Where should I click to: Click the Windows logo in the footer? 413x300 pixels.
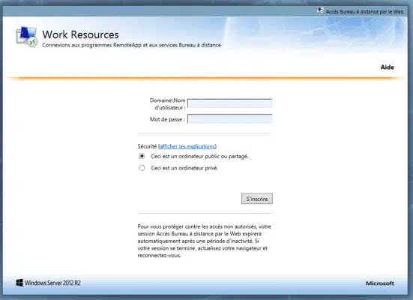19,283
